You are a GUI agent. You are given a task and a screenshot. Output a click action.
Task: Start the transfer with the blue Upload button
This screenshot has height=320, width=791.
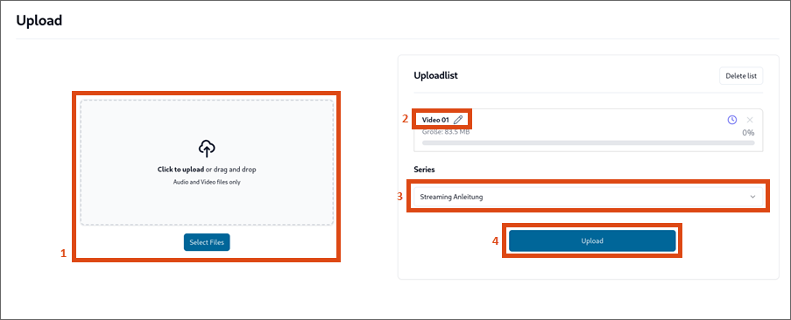click(x=592, y=241)
